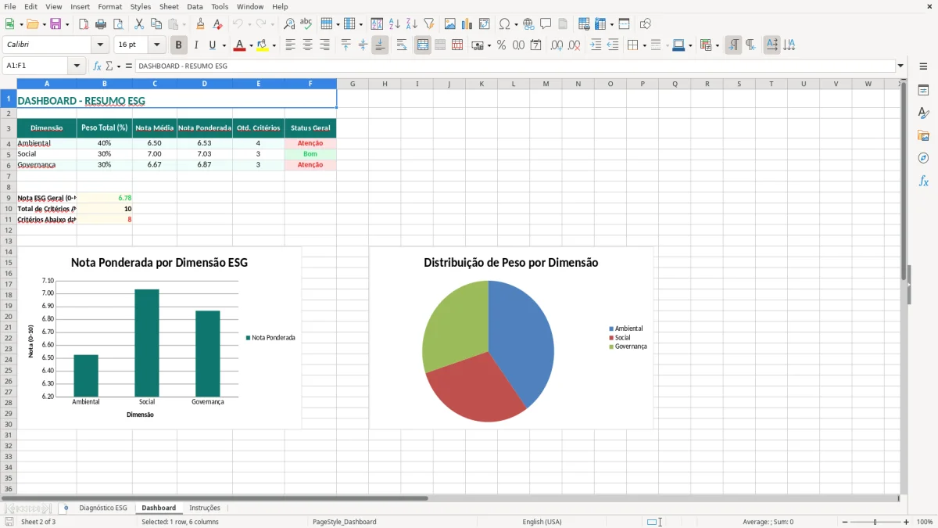
Task: Open the sidebar Navigator compass icon
Action: (x=923, y=159)
